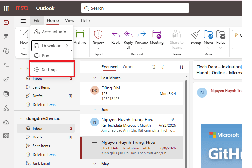Click the select-all messages icon

click(154, 67)
